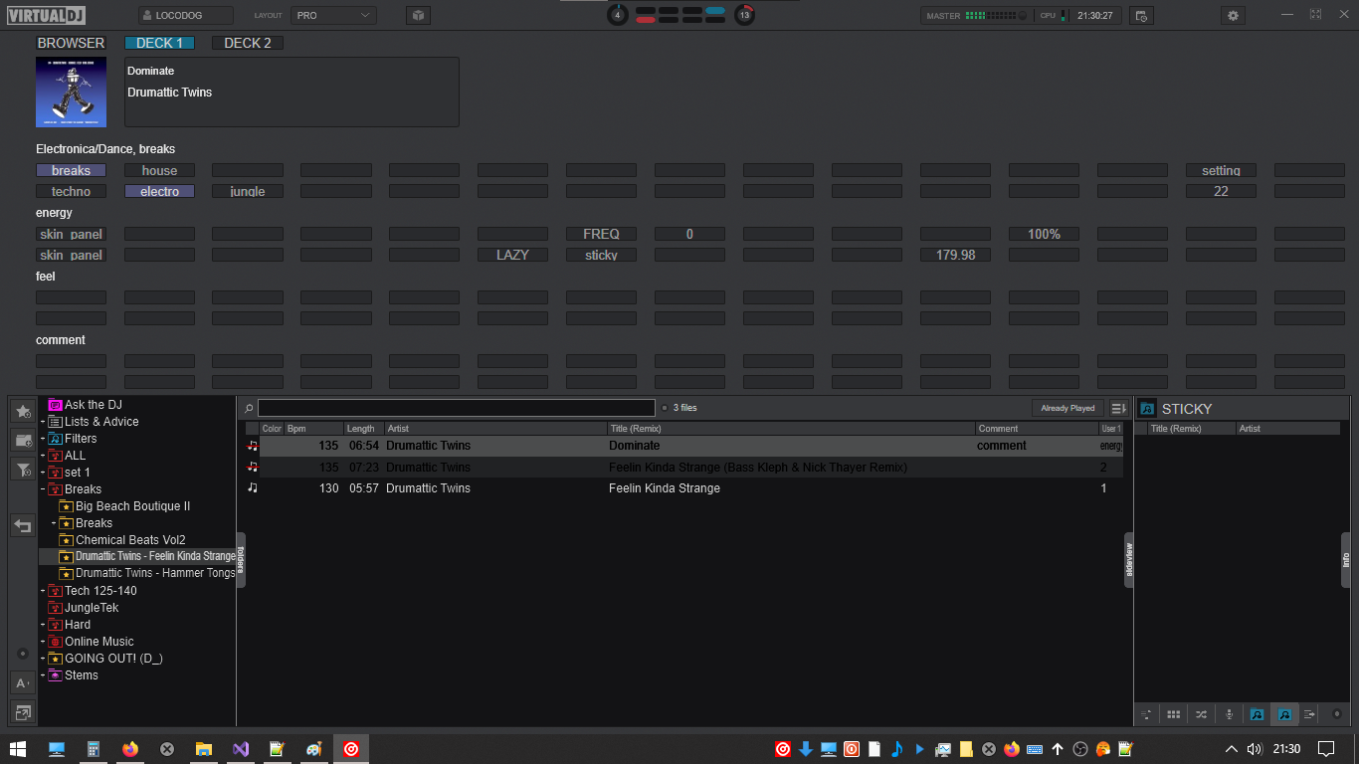Collapse the top-level Breaks folder

coord(43,489)
